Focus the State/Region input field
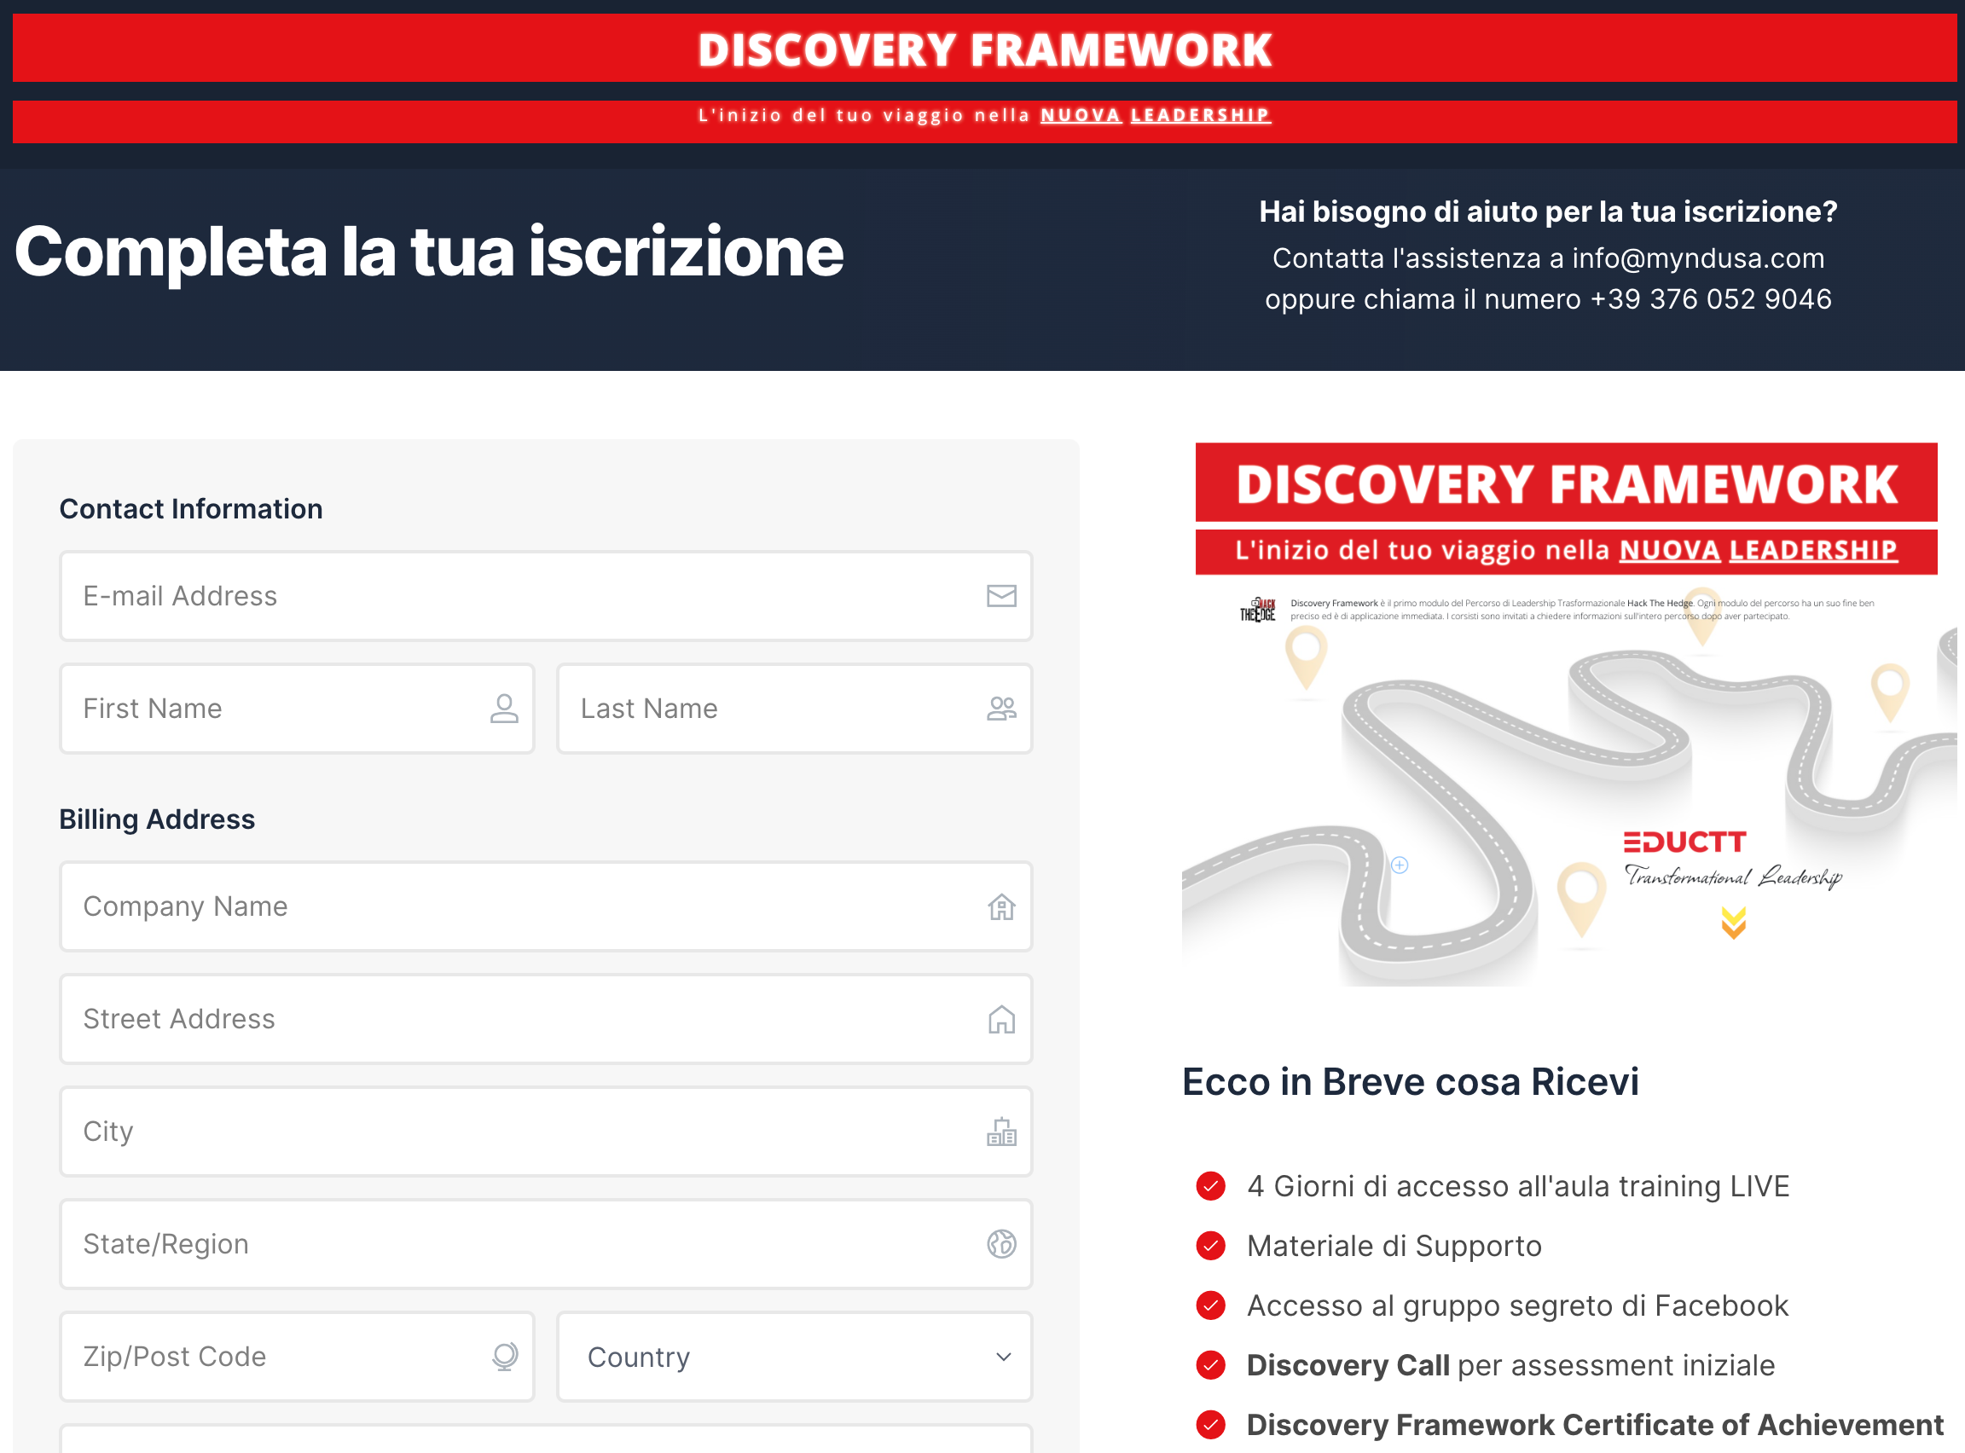This screenshot has height=1453, width=1965. (x=545, y=1245)
